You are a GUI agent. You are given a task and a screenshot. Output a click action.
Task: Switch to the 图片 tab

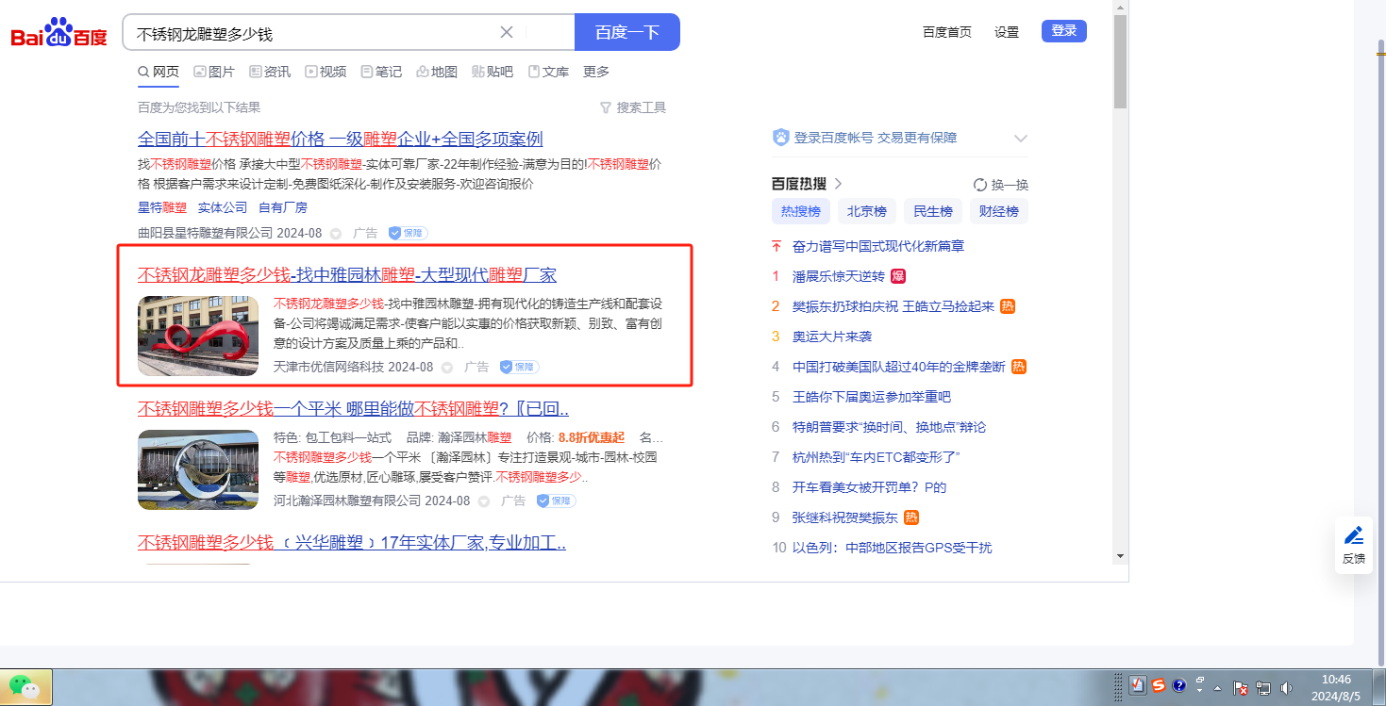214,72
